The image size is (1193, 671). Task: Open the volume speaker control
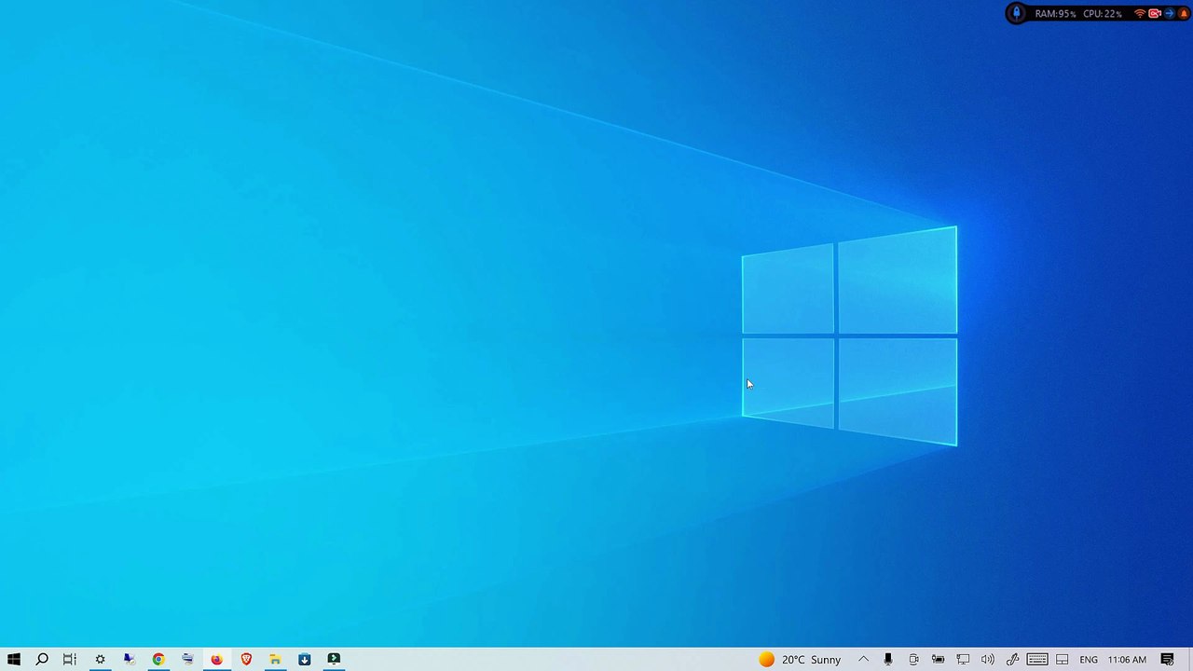point(988,660)
